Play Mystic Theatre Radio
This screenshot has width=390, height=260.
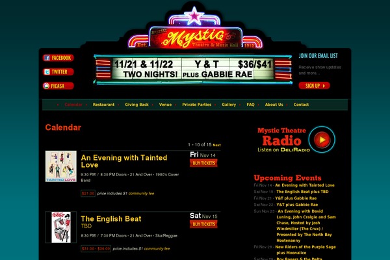pyautogui.click(x=322, y=139)
